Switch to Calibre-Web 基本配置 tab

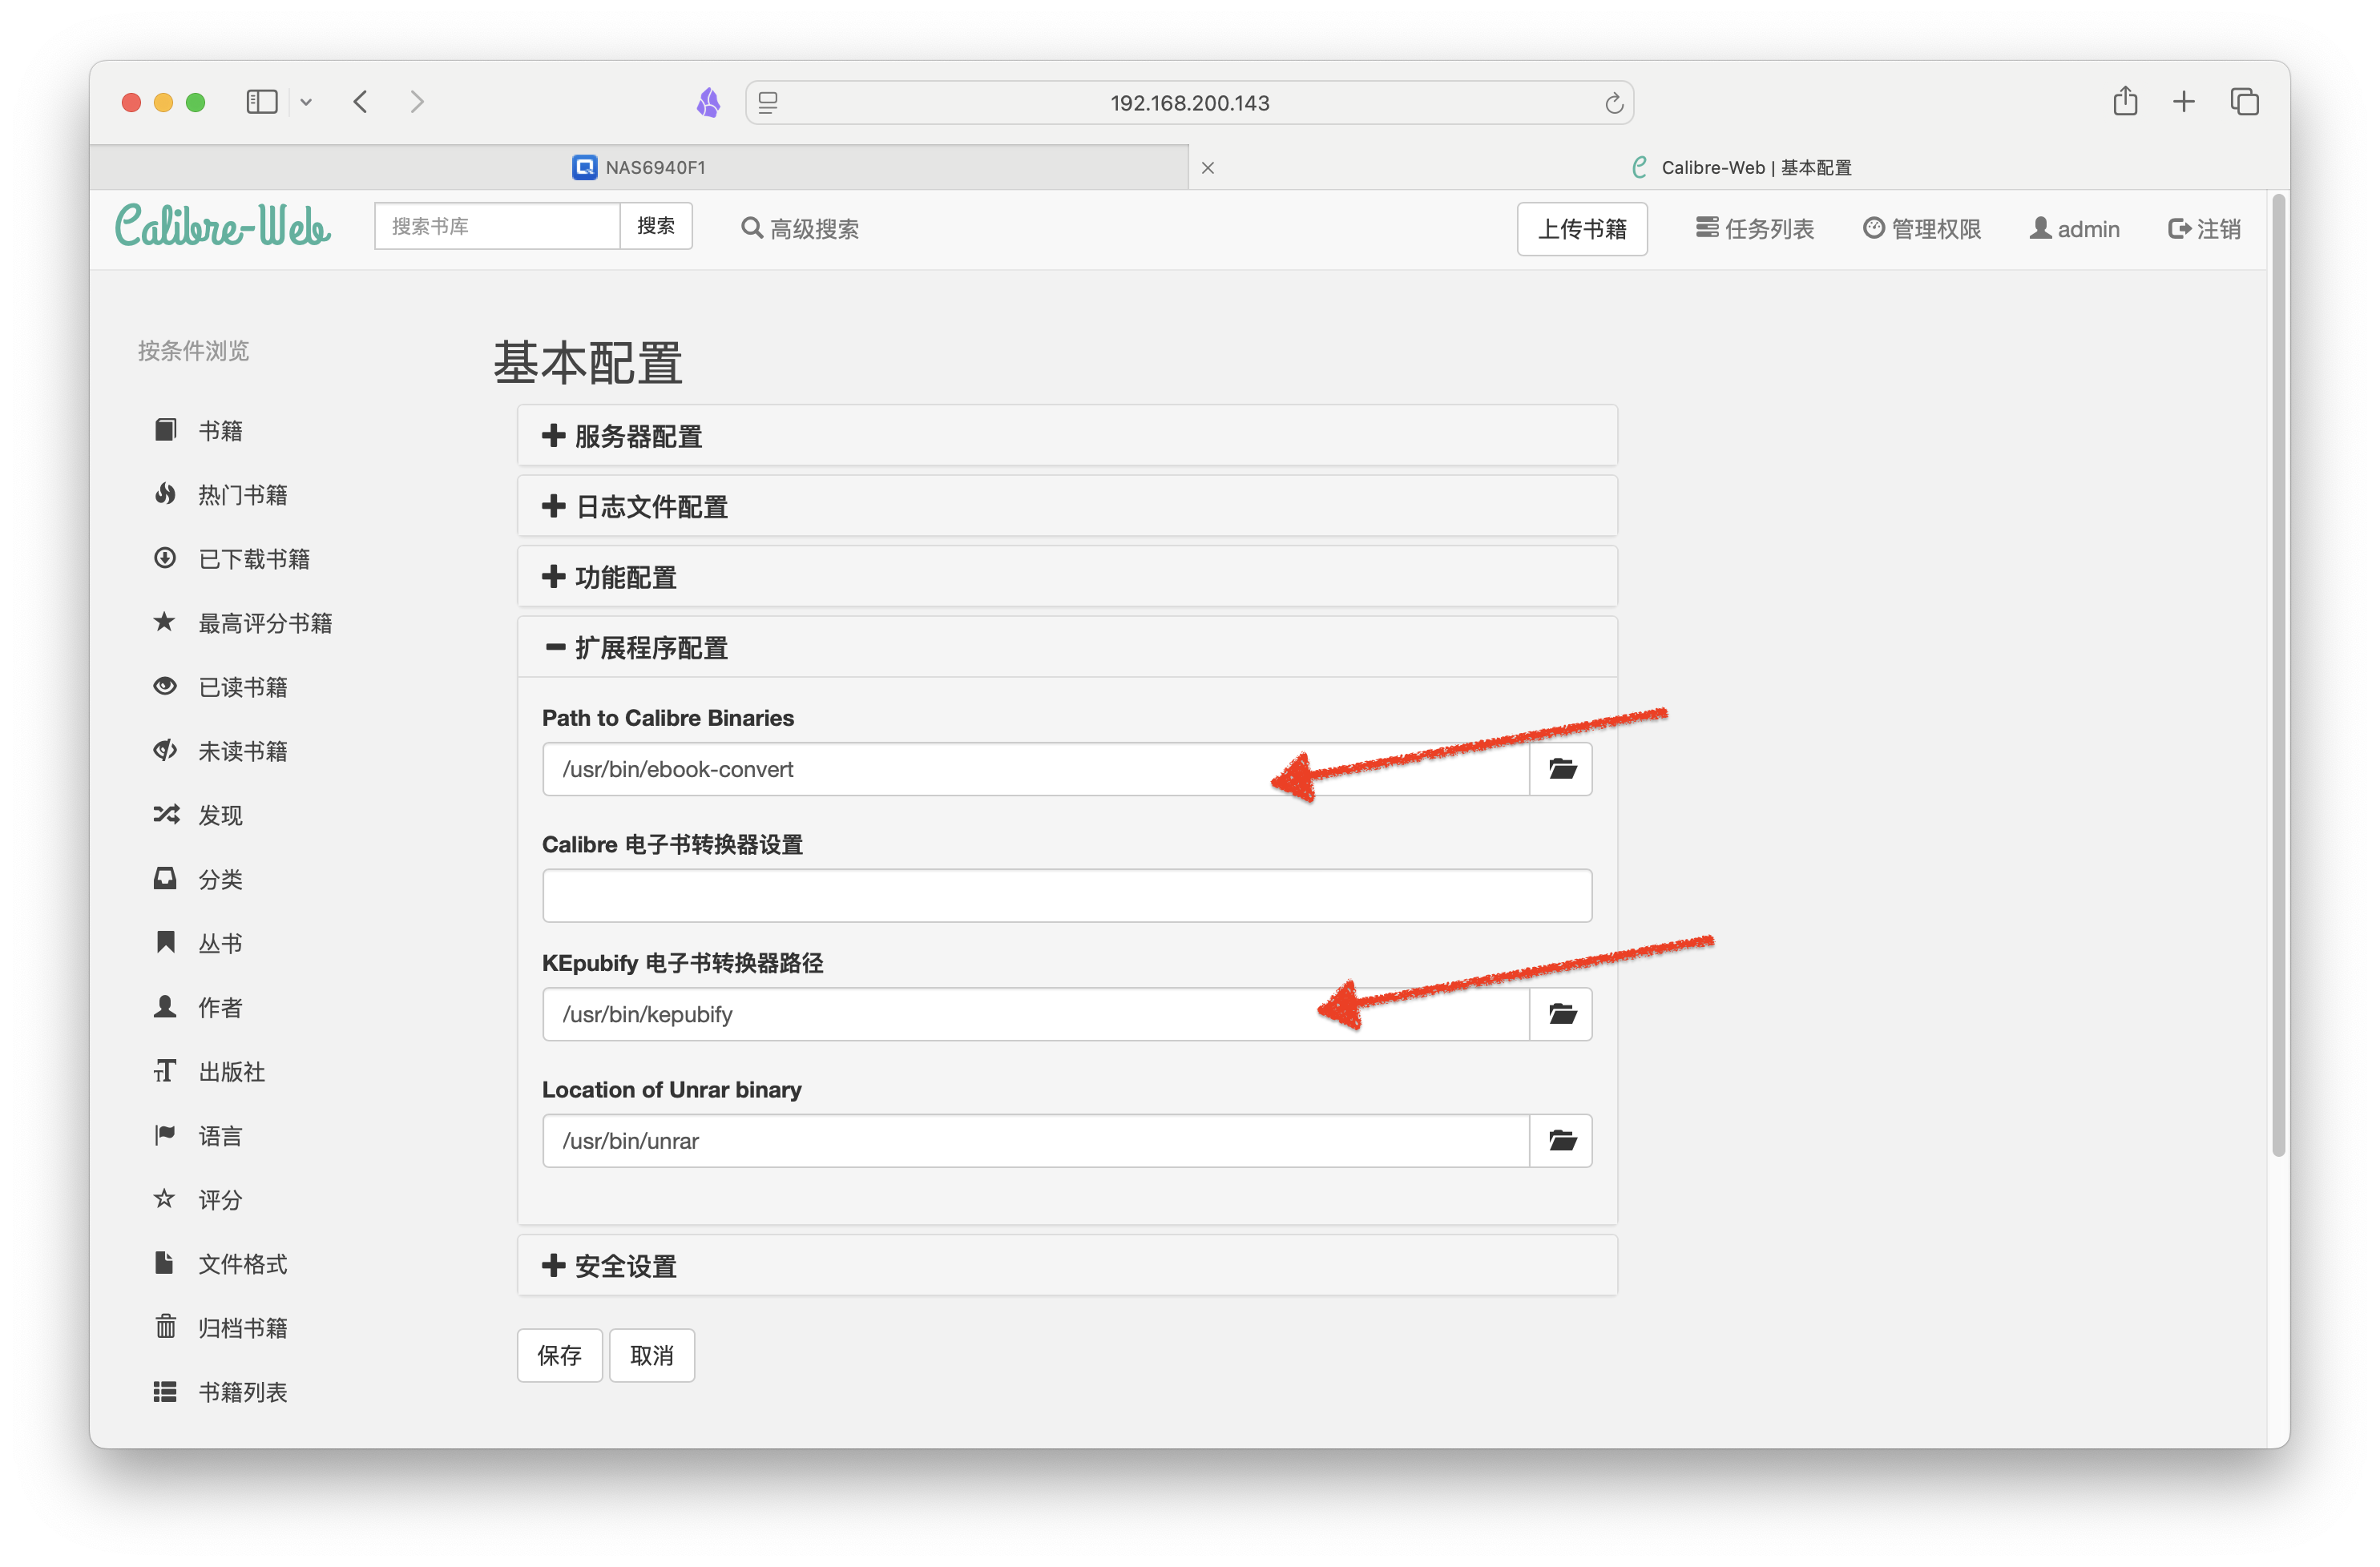pos(1740,167)
